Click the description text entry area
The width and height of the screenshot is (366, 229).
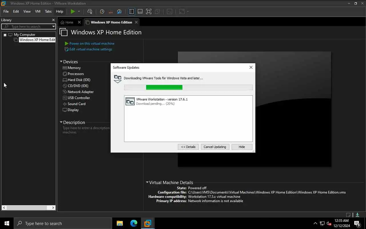tap(86, 130)
